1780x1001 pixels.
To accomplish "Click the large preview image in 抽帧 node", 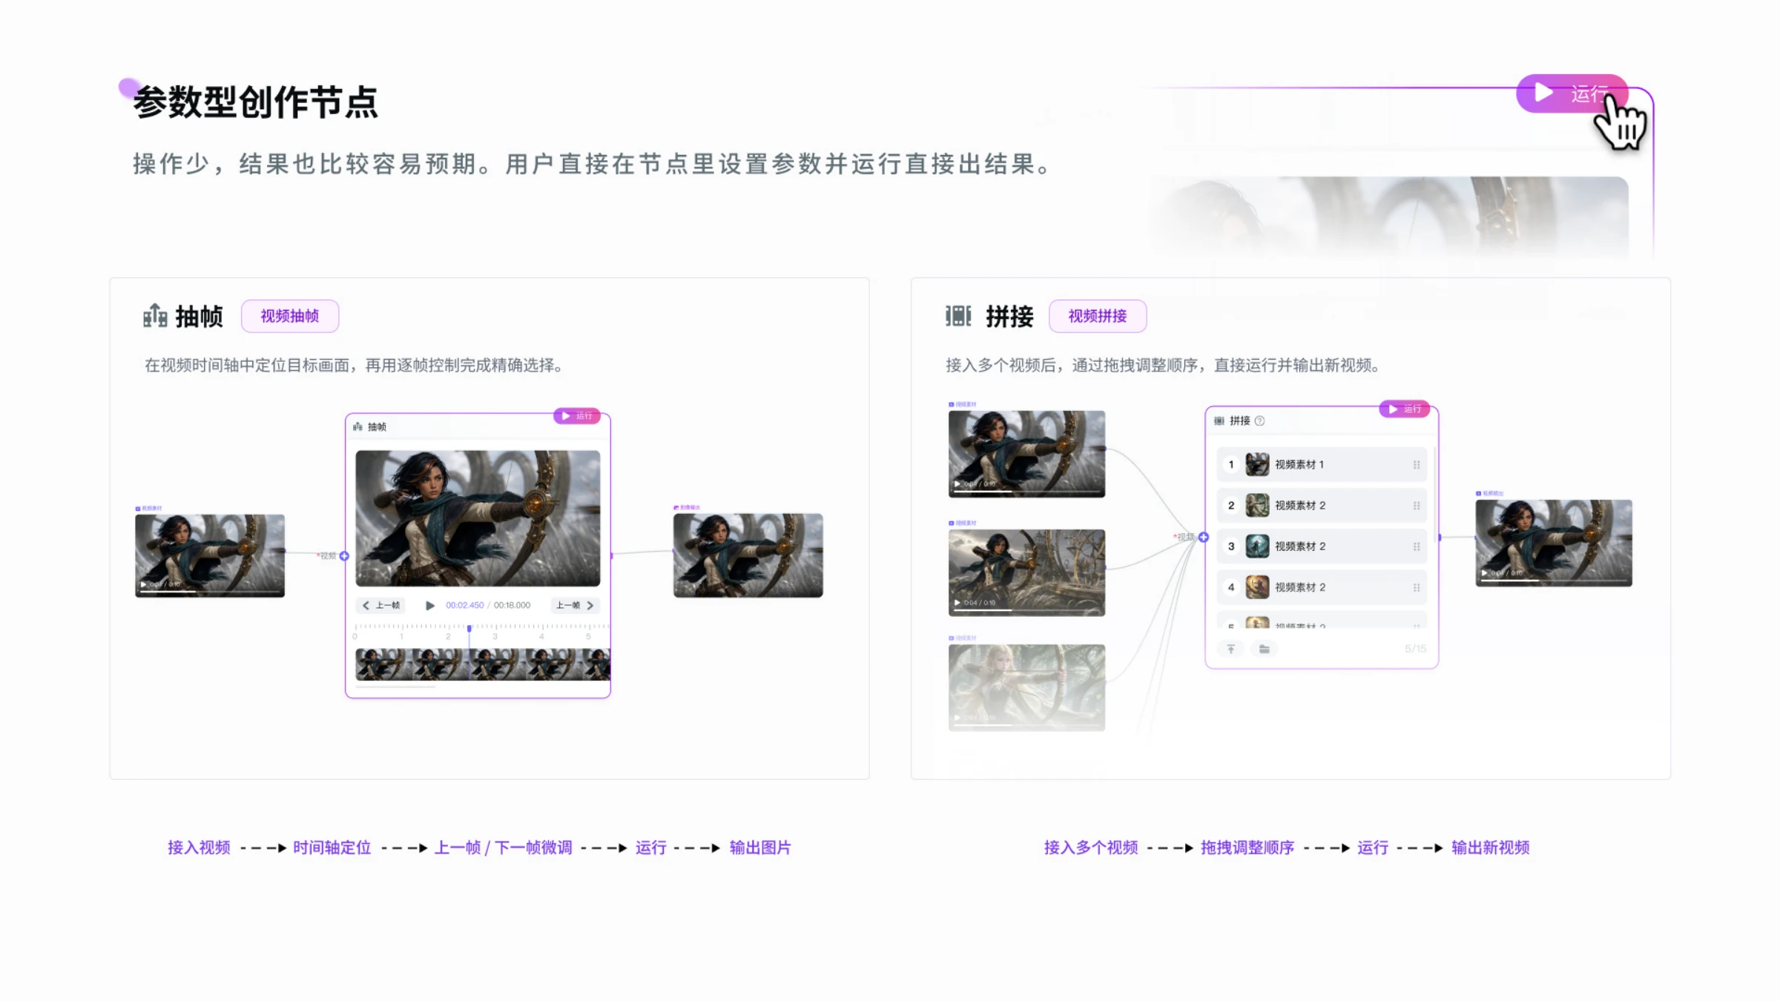I will (x=478, y=518).
